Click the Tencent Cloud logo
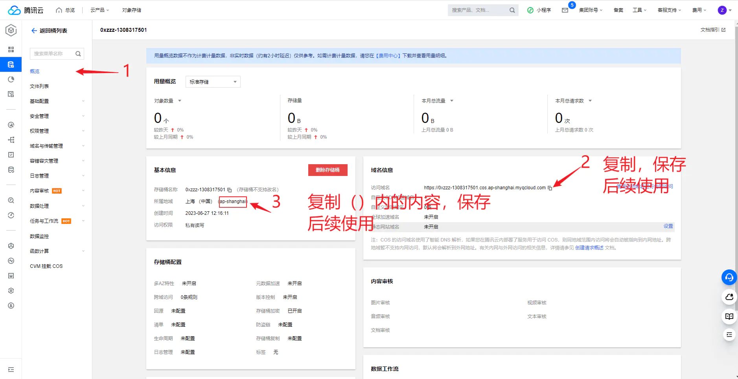The height and width of the screenshot is (379, 738). [x=26, y=10]
